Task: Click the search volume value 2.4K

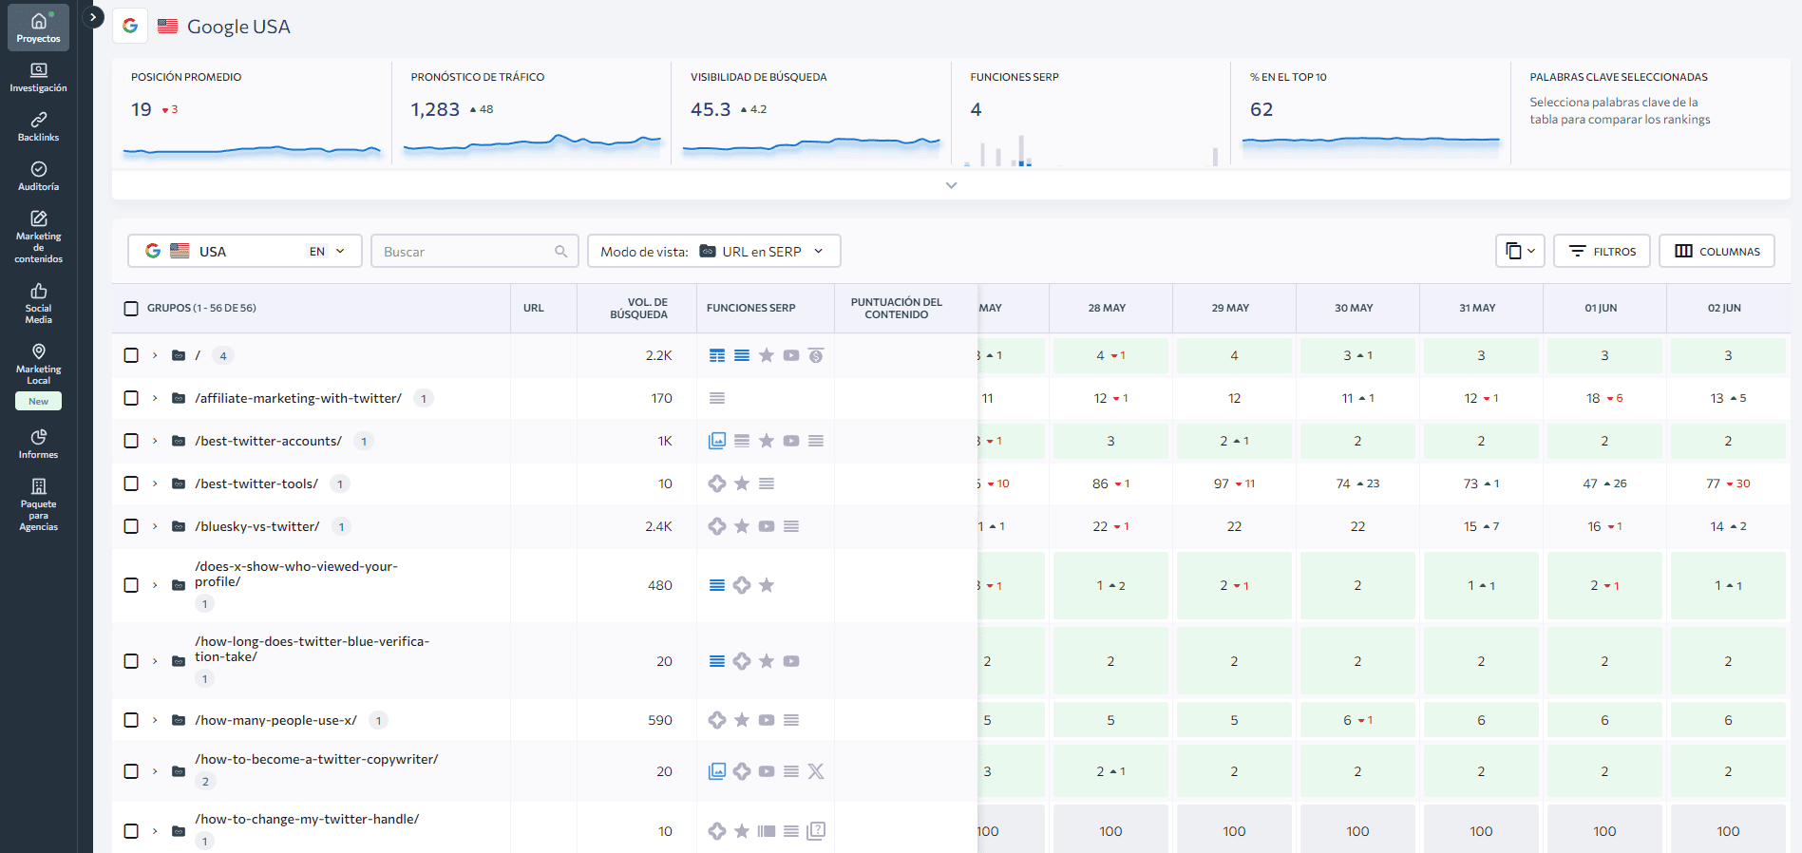Action: 658,526
